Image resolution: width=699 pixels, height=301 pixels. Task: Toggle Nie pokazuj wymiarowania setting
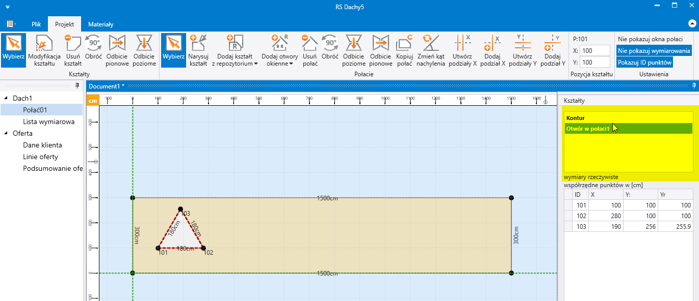pyautogui.click(x=654, y=50)
